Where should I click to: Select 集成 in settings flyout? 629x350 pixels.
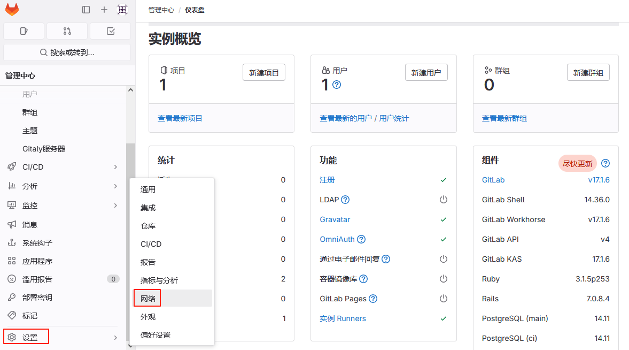[x=173, y=208]
